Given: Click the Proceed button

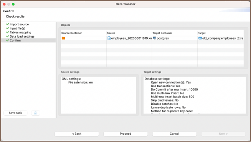Looking at the screenshot, I should coord(125,134).
